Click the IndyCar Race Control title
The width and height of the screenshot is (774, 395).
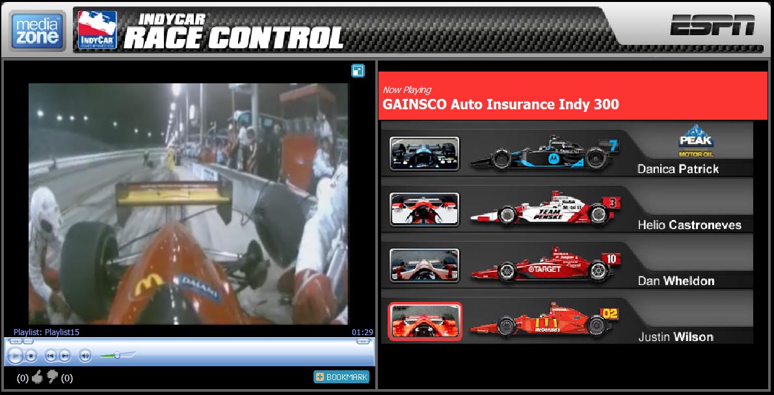coord(234,31)
